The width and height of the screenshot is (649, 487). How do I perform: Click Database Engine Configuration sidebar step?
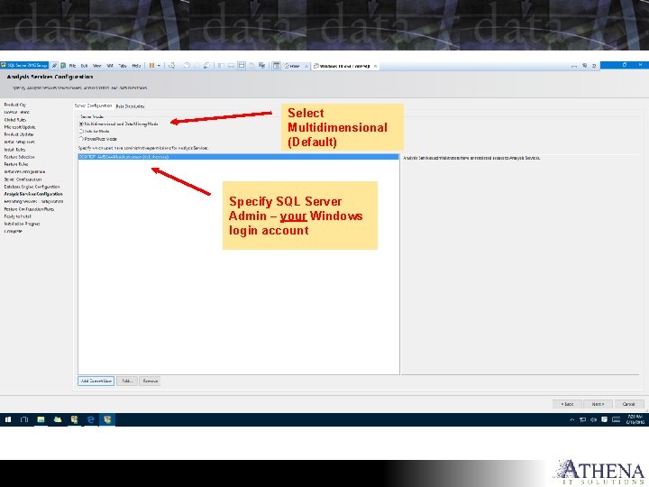(x=32, y=187)
